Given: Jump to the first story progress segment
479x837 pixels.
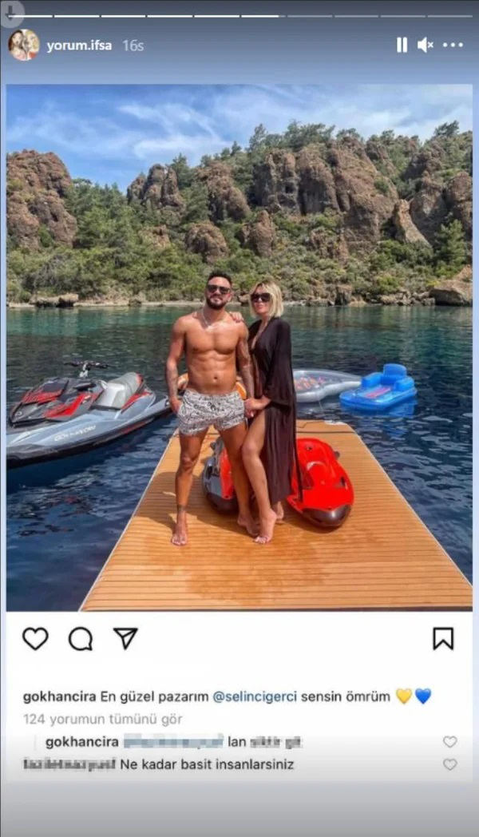Looking at the screenshot, I should (30, 16).
